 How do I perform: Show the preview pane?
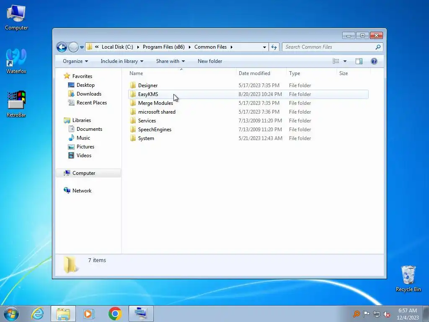[359, 61]
